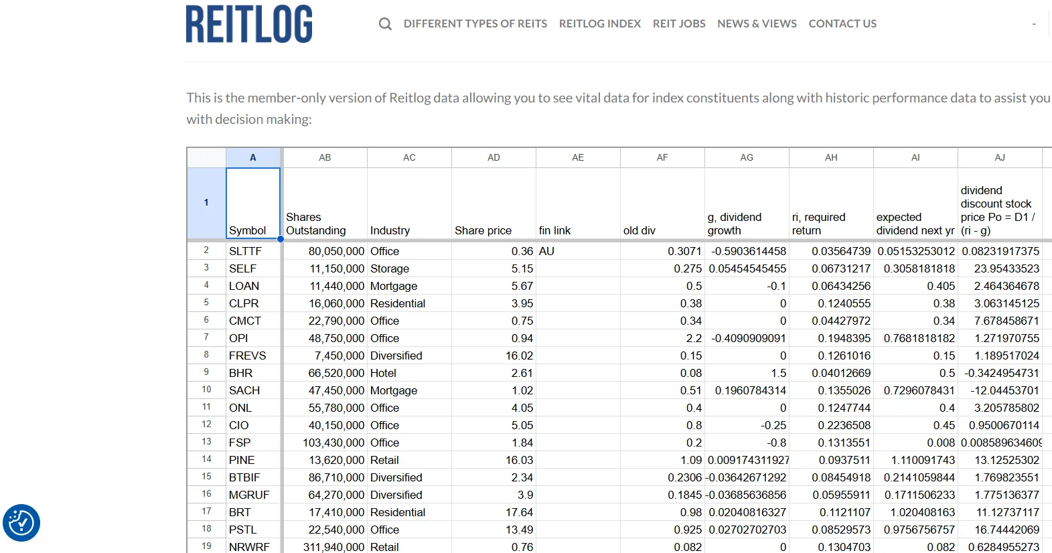Select row 1 header

coord(206,203)
